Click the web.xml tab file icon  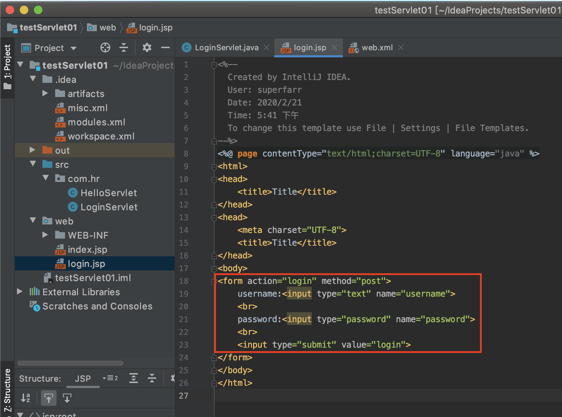(354, 47)
